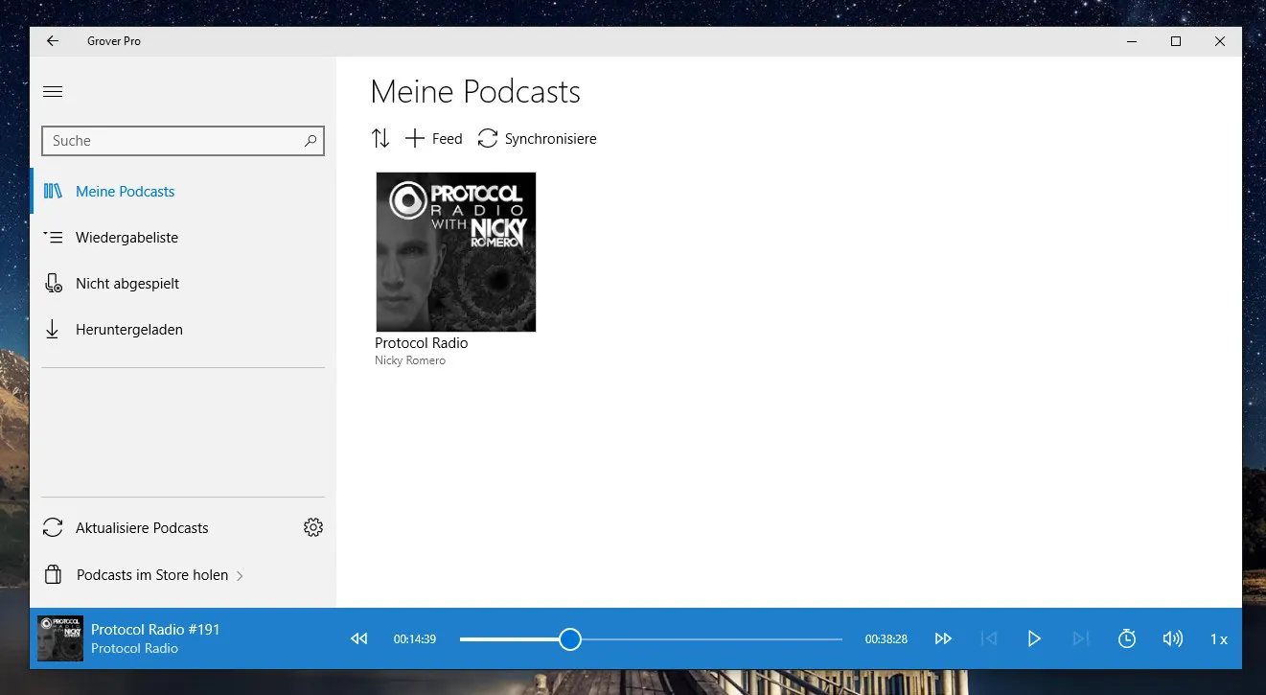Open Meine Podcasts in the sidebar
1266x695 pixels.
[183, 192]
